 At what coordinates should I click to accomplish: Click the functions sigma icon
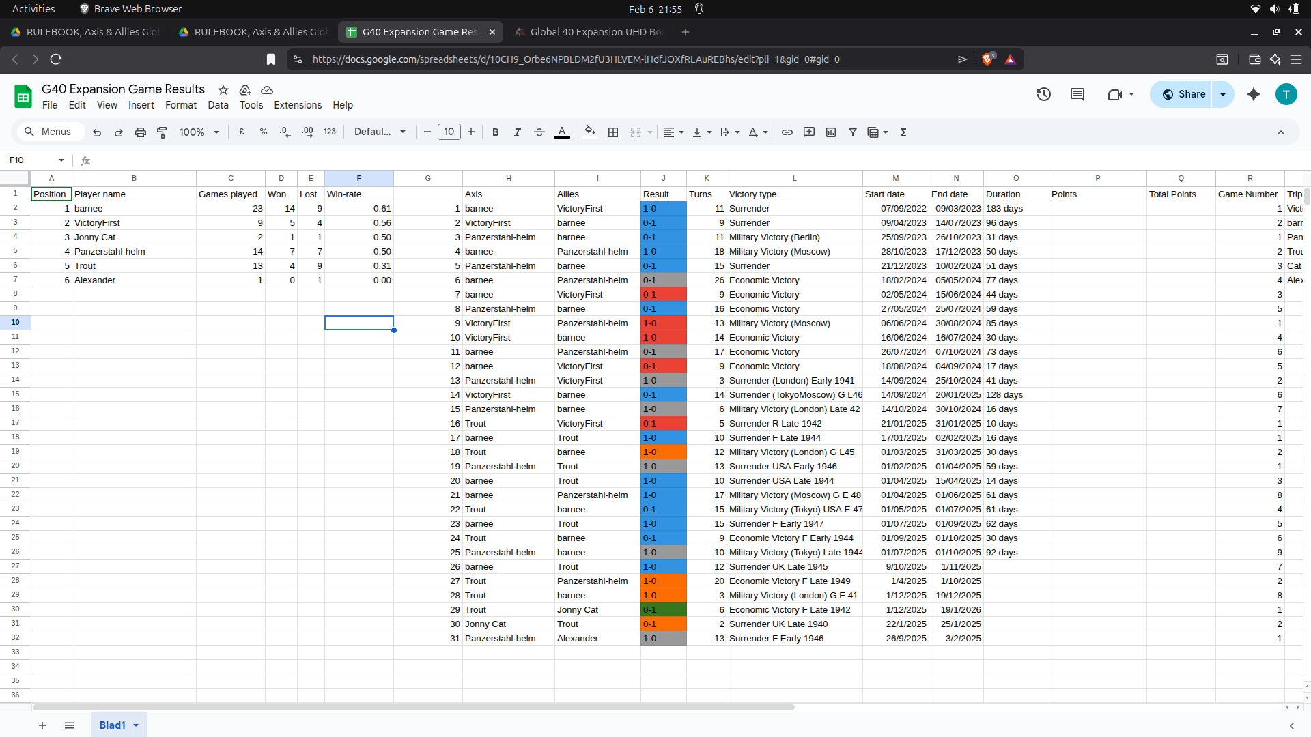[x=903, y=132]
